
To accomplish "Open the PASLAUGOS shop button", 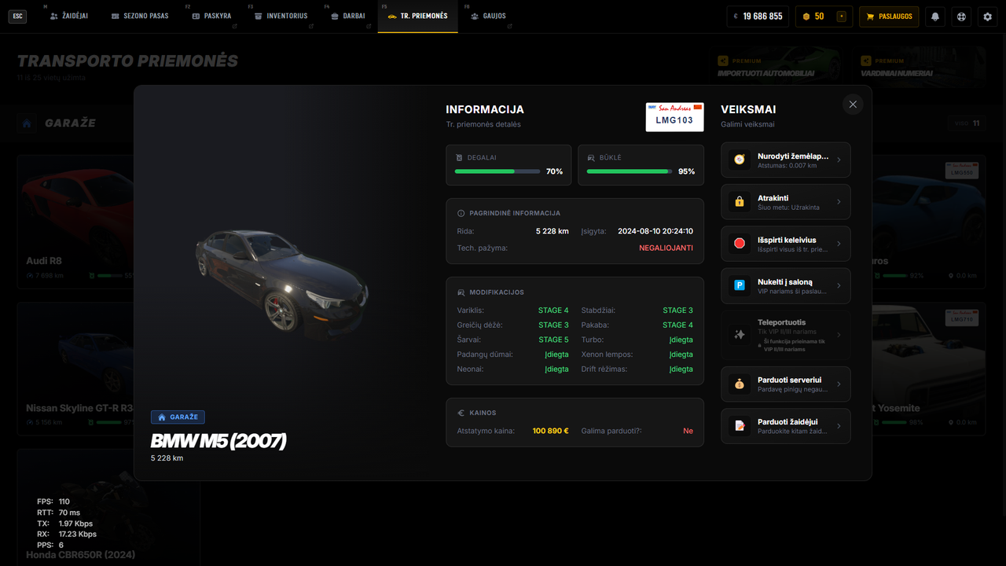I will tap(889, 16).
